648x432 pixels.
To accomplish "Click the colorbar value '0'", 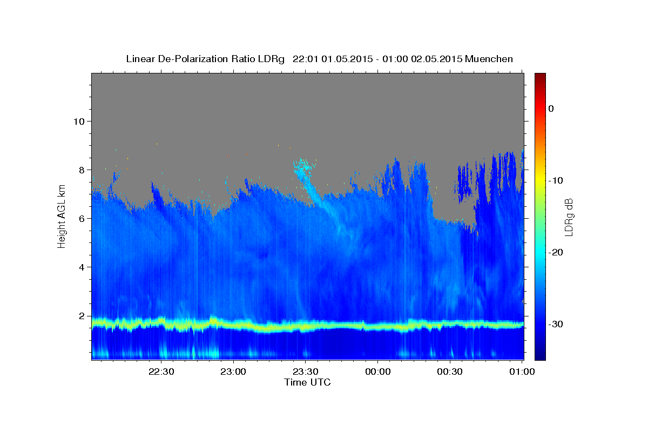I will click(x=551, y=109).
